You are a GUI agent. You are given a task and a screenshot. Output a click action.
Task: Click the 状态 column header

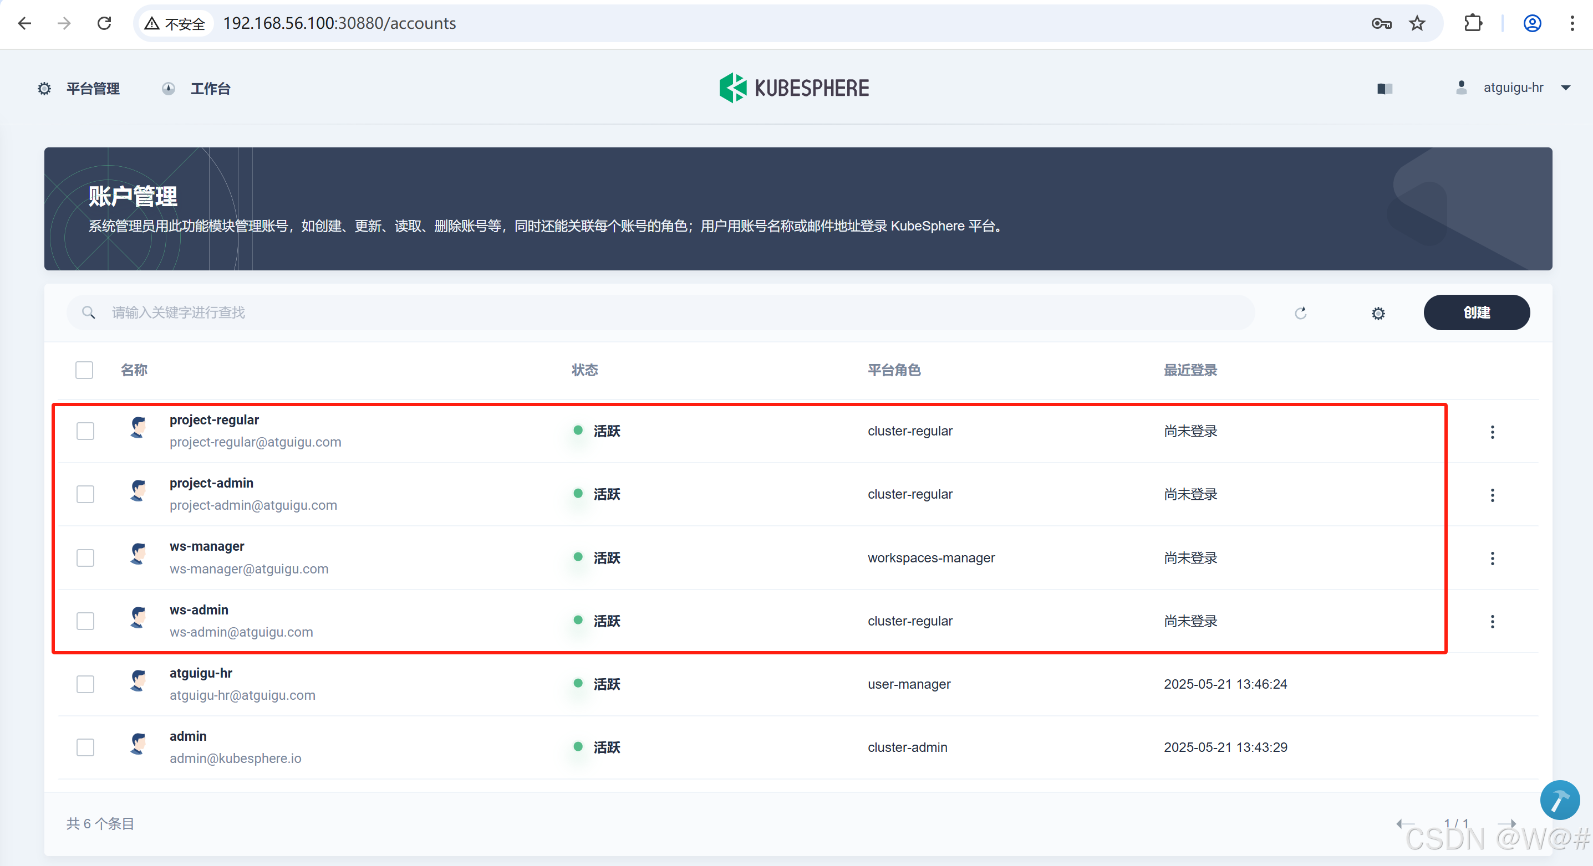click(584, 370)
